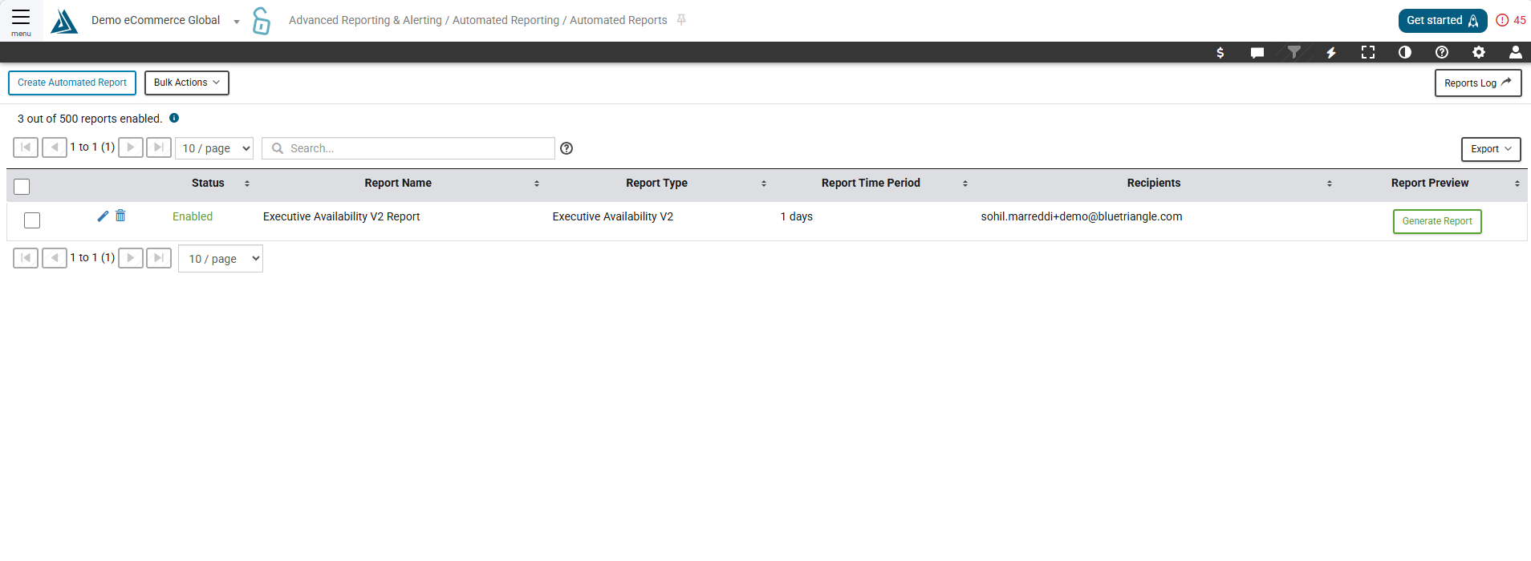Open the user profile icon
Image resolution: width=1531 pixels, height=561 pixels.
(x=1516, y=52)
